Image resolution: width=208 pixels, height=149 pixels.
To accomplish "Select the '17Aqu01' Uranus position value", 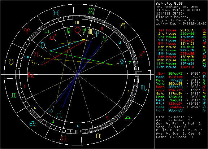I will (175, 97).
